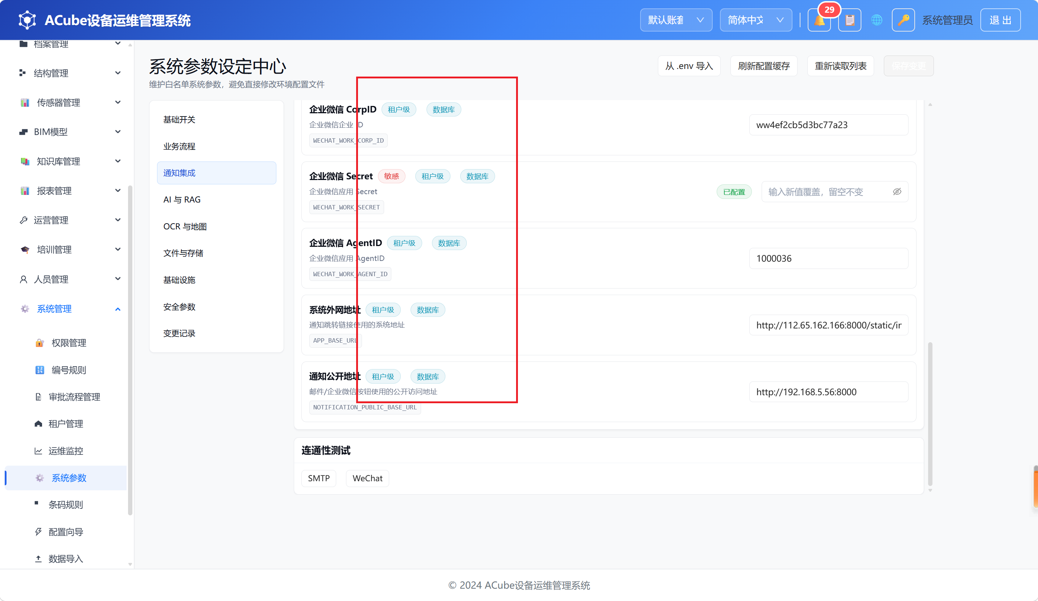Click the 企业微信 CorpID input field
Screen dimensions: 1038x601
(828, 125)
